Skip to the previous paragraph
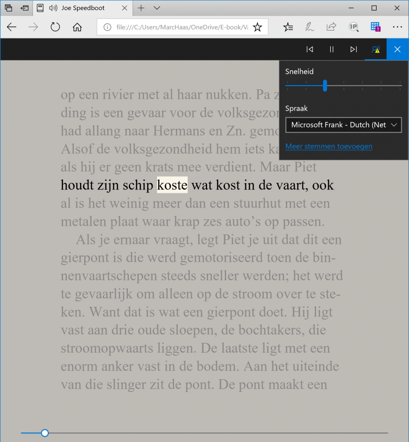Image resolution: width=409 pixels, height=442 pixels. click(310, 50)
